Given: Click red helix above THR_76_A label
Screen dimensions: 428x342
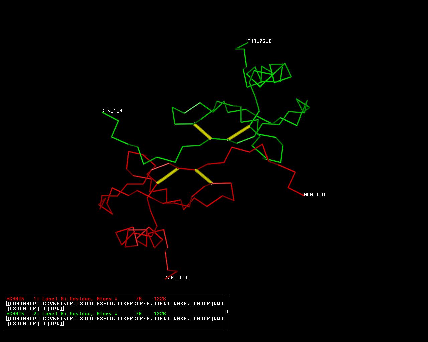Looking at the screenshot, I should (x=139, y=237).
